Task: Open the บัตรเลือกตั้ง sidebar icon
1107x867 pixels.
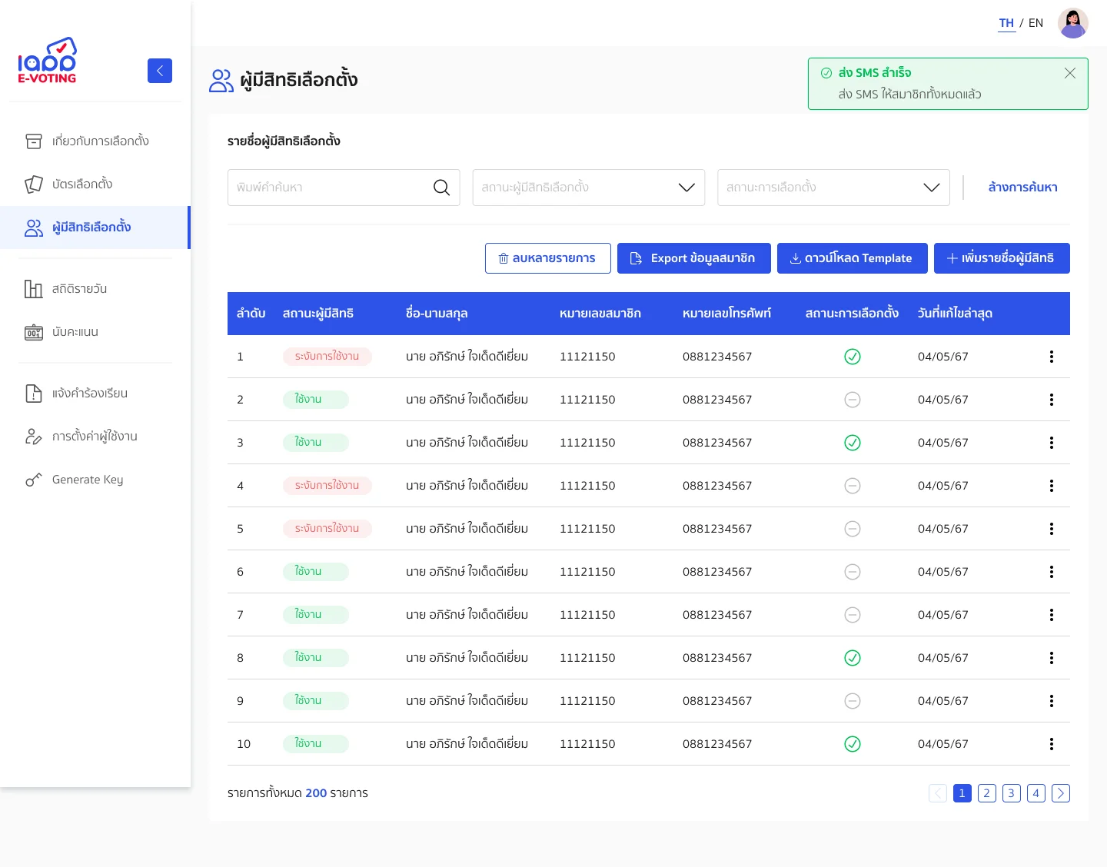Action: (34, 184)
